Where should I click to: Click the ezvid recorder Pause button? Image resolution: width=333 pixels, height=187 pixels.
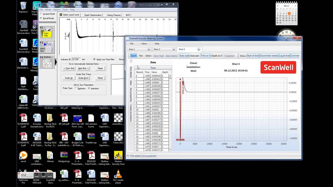(x=36, y=175)
